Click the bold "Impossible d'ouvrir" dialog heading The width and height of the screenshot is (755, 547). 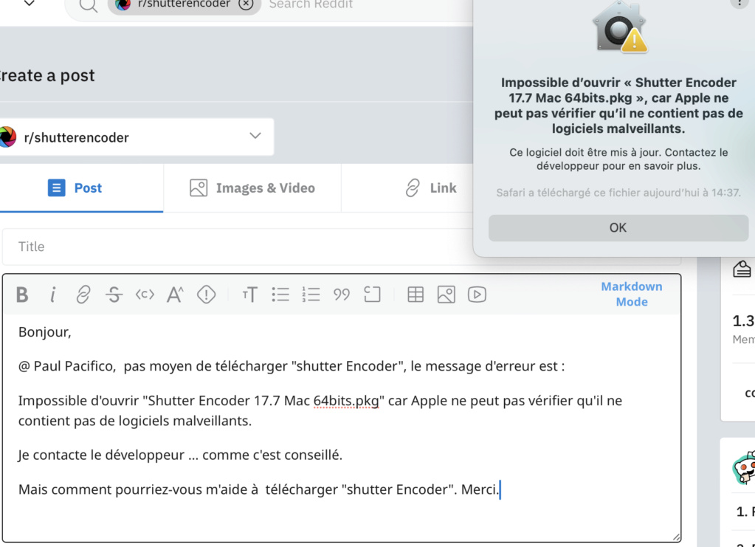618,106
